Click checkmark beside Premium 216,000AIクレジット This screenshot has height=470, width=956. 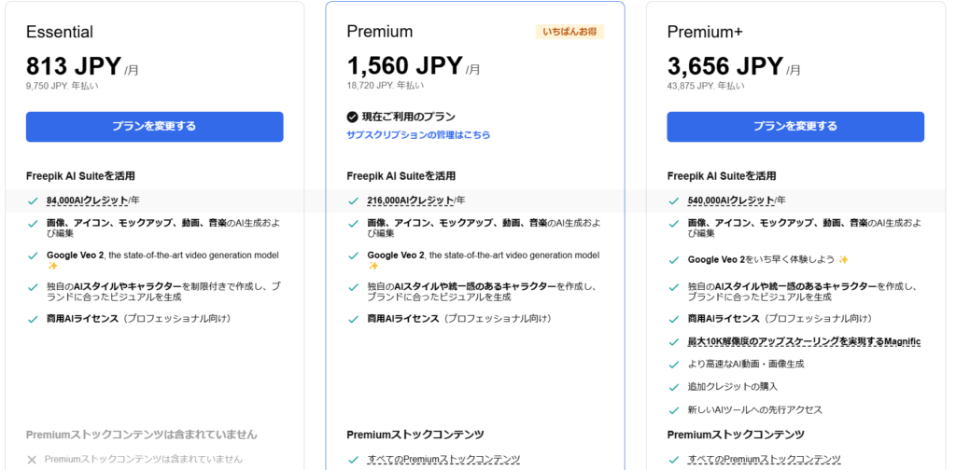point(353,200)
